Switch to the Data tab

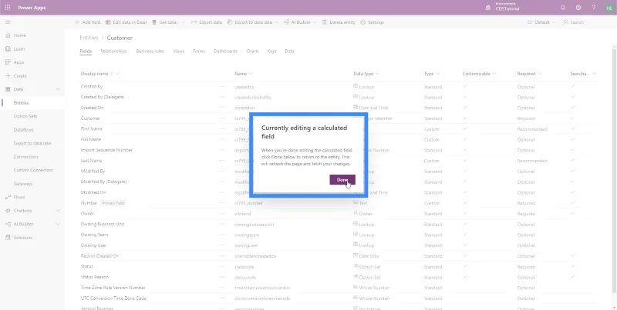pyautogui.click(x=290, y=52)
